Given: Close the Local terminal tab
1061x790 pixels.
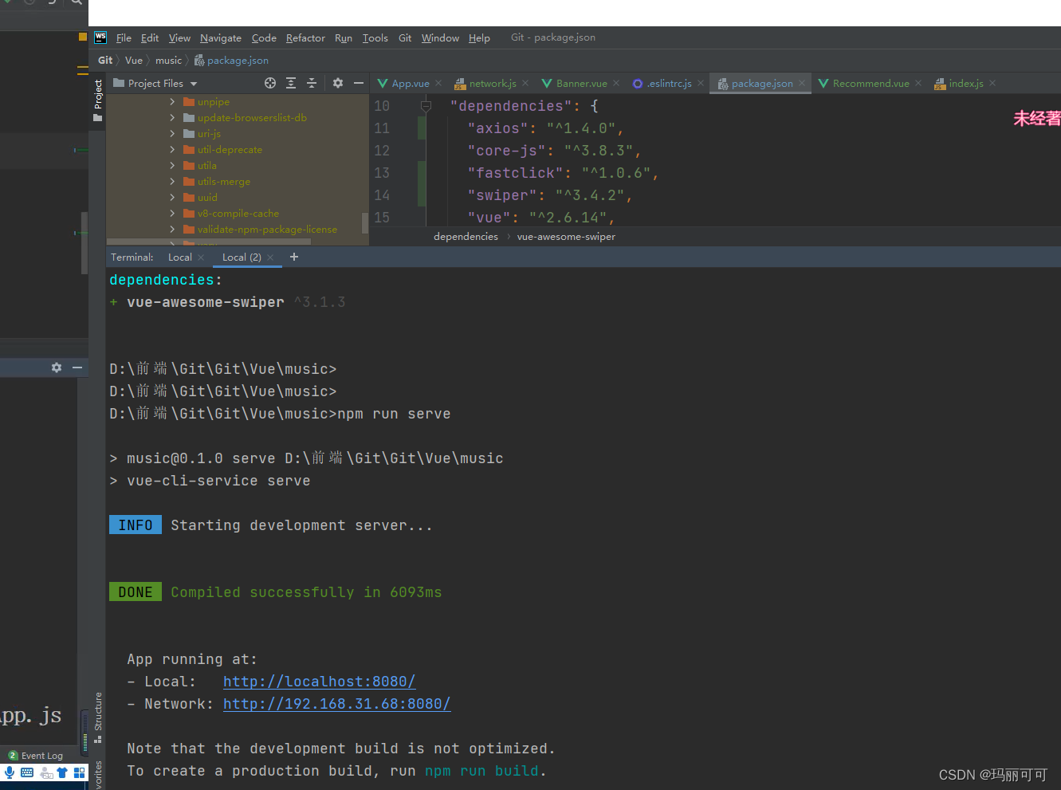Looking at the screenshot, I should pos(201,257).
